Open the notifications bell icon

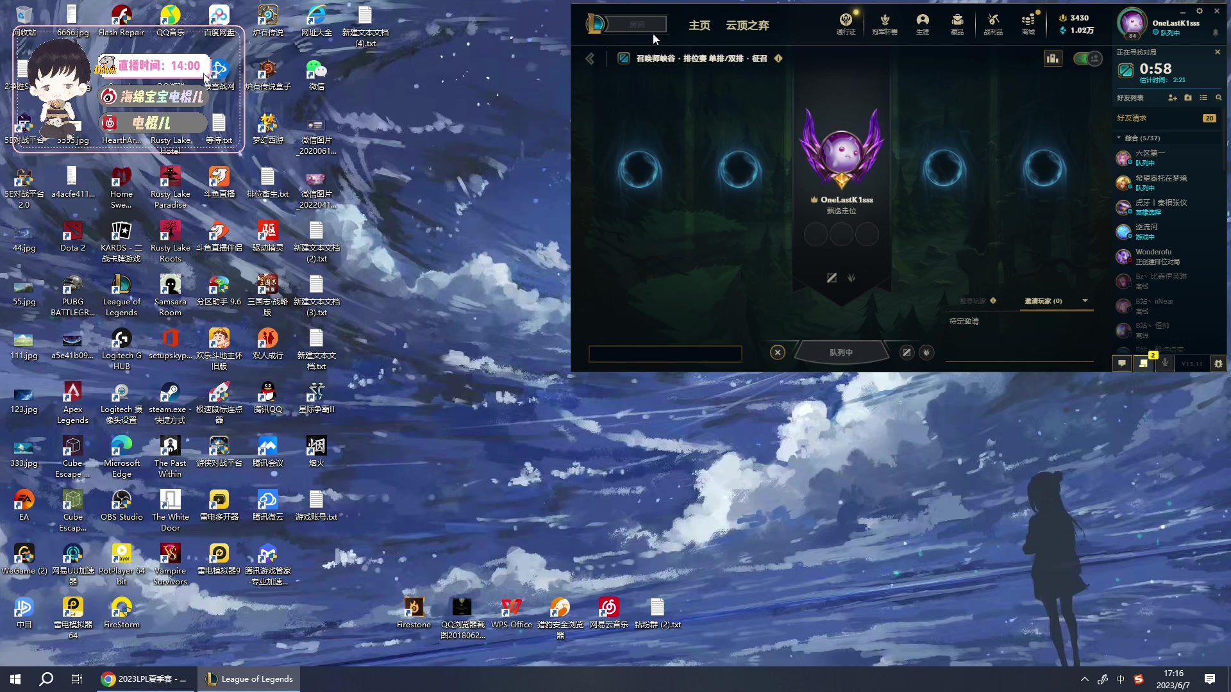click(1216, 32)
